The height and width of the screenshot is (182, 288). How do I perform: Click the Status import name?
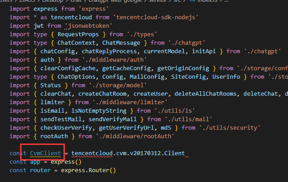click(51, 85)
